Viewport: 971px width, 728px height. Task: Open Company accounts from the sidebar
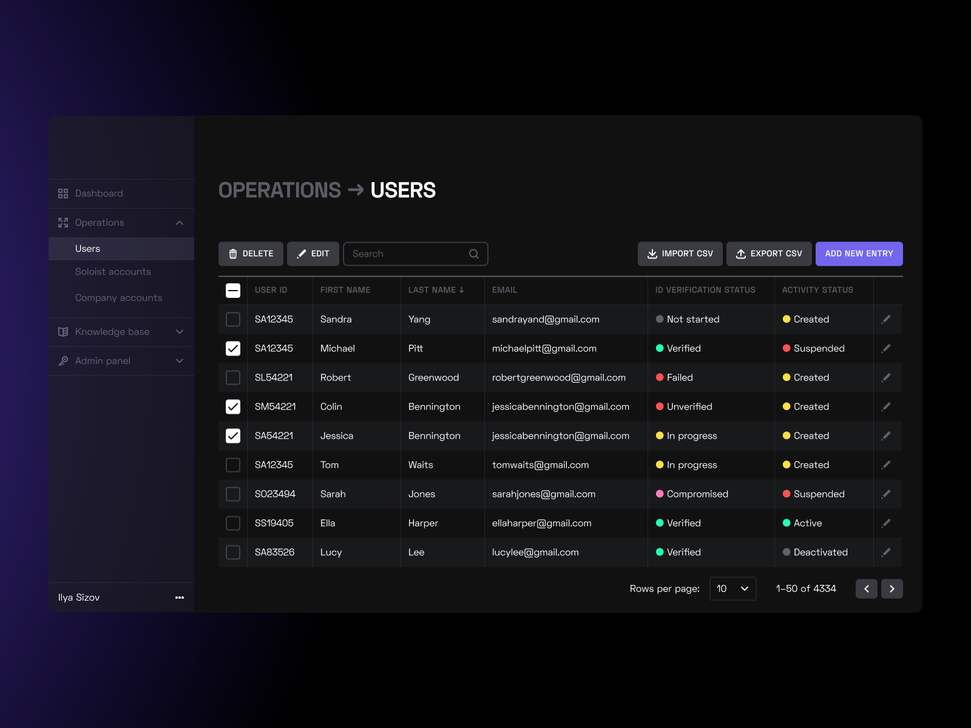118,298
